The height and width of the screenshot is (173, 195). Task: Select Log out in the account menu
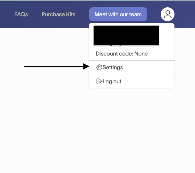tap(132, 81)
